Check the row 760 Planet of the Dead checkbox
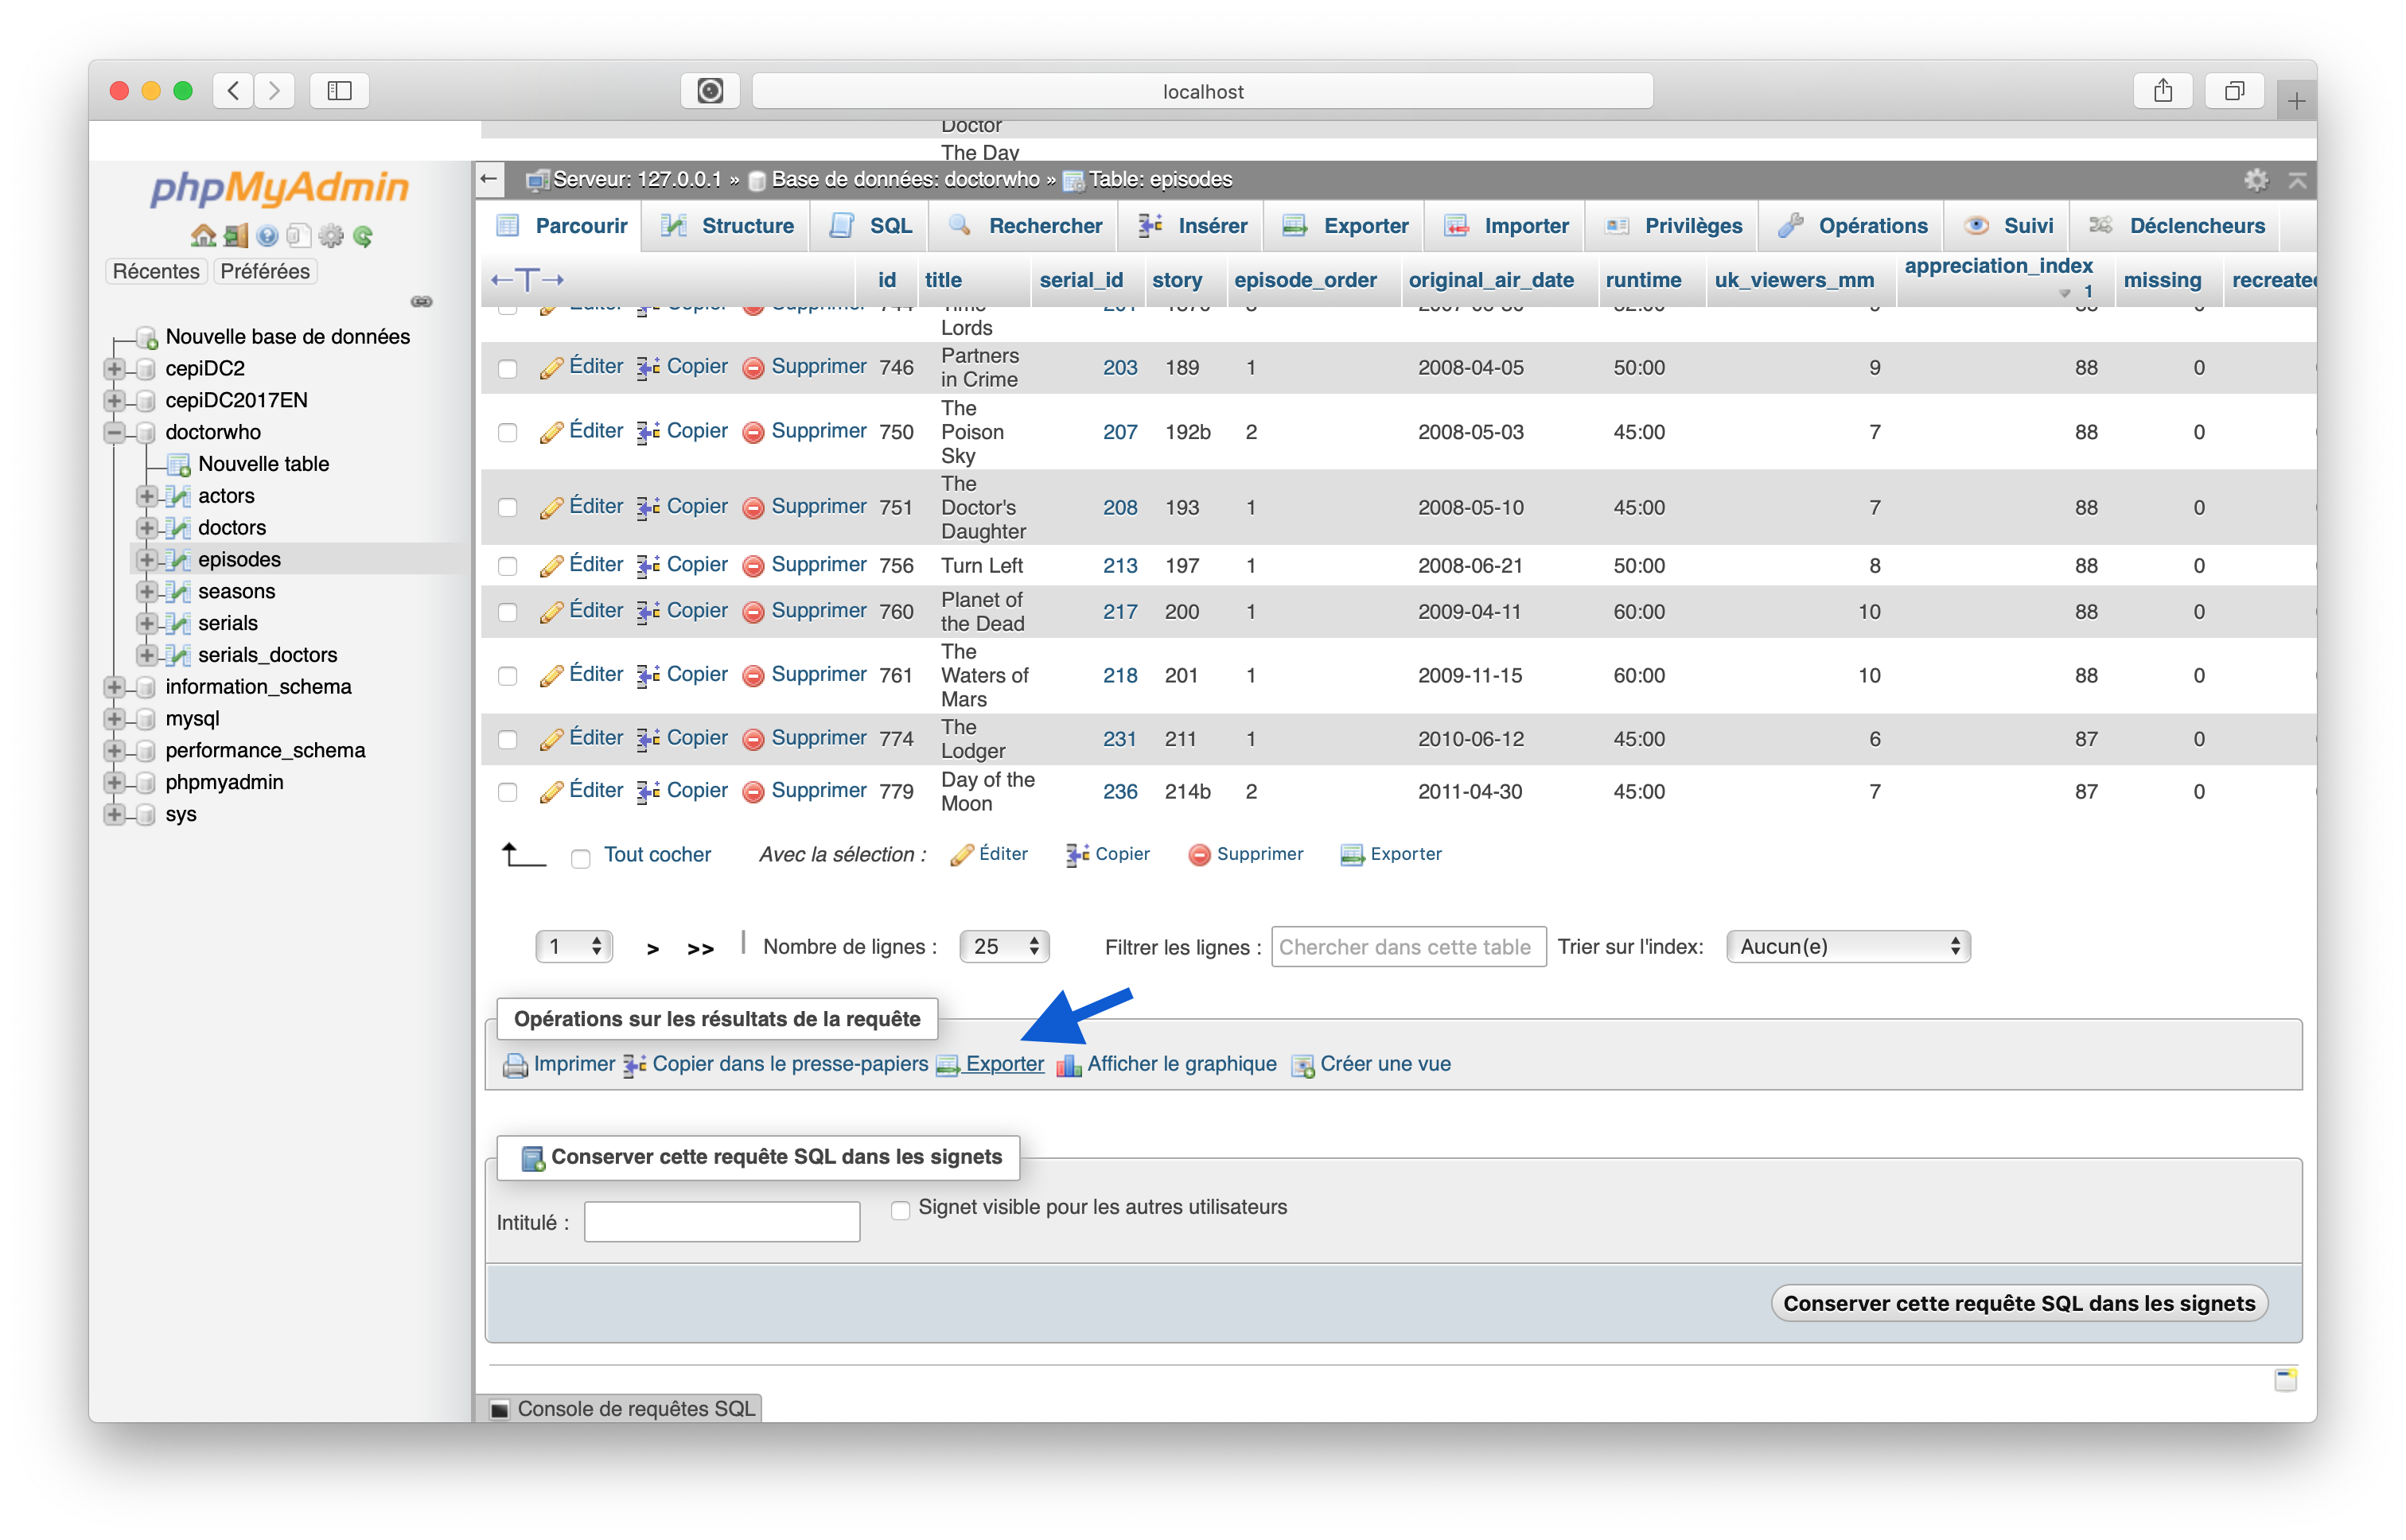The image size is (2406, 1540). point(508,613)
